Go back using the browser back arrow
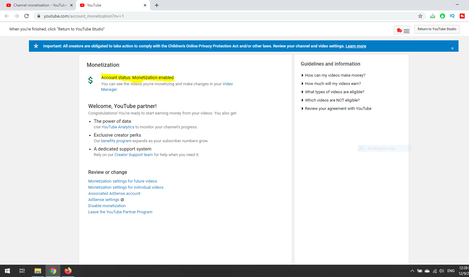The image size is (469, 277). [7, 16]
